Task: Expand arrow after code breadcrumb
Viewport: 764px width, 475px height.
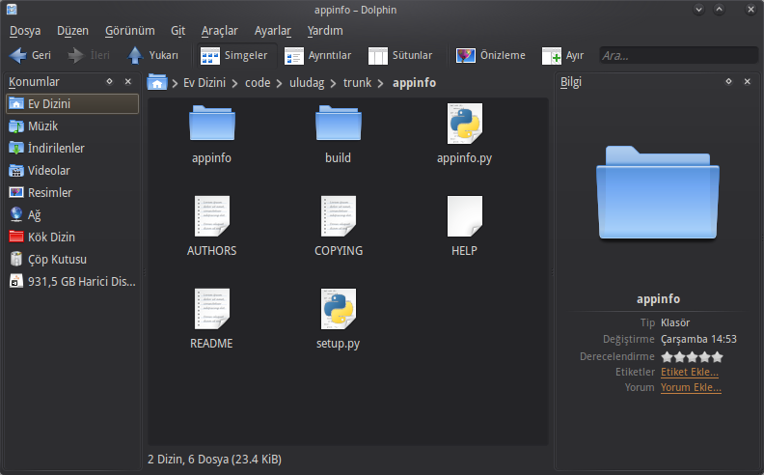Action: pos(279,84)
